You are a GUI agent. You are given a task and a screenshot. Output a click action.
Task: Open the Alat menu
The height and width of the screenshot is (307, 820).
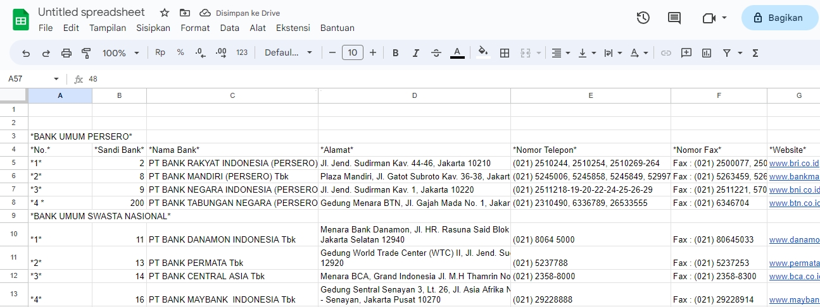coord(258,28)
